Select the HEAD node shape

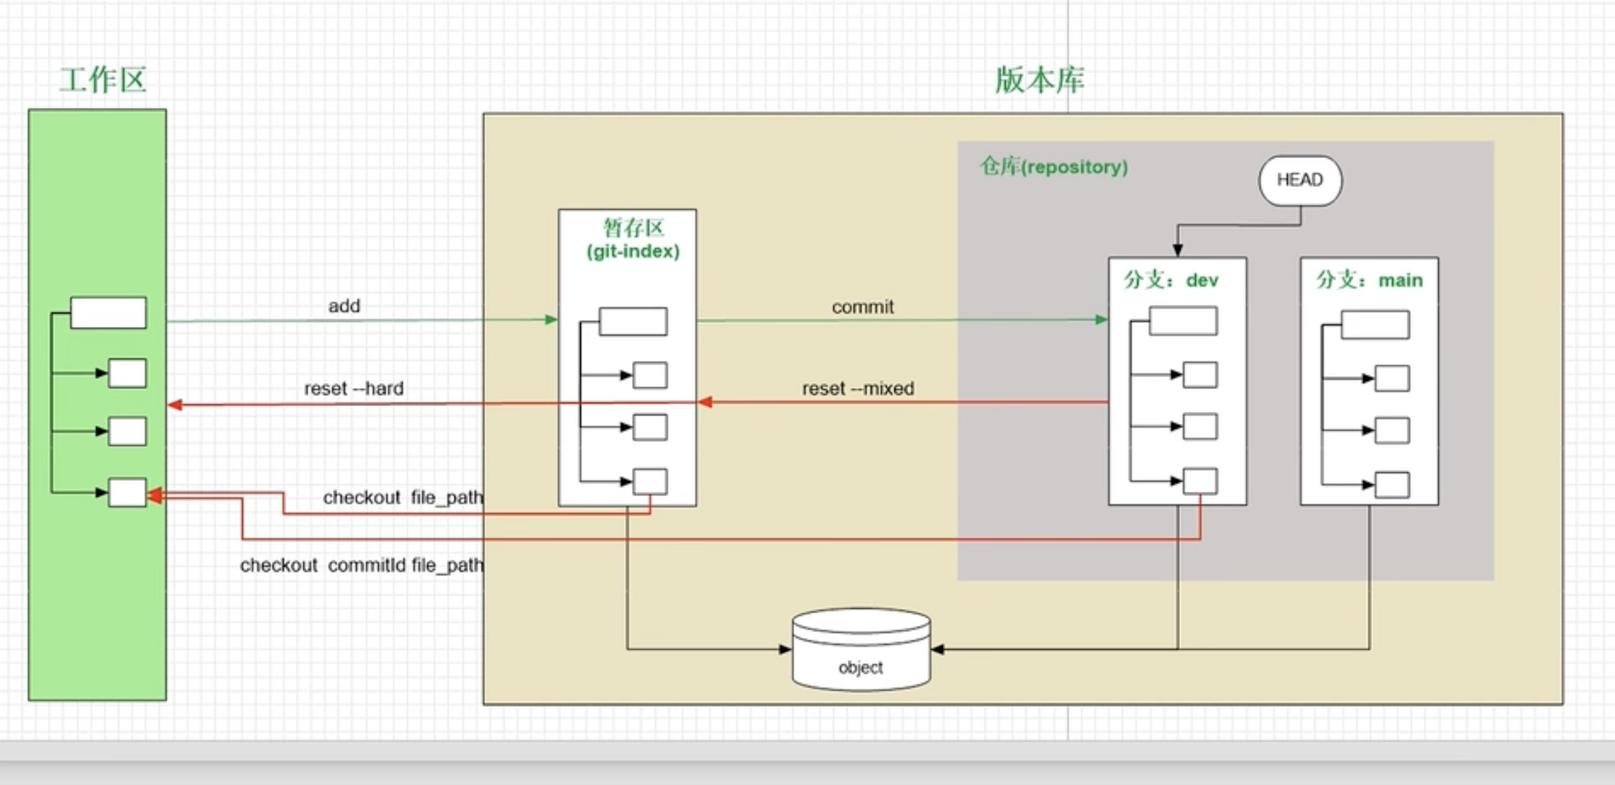click(x=1299, y=180)
